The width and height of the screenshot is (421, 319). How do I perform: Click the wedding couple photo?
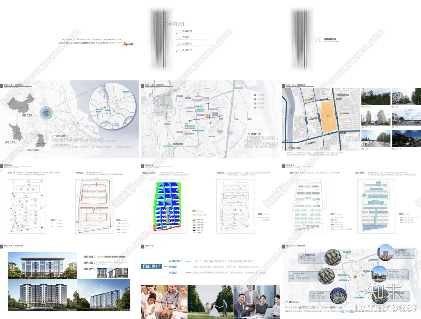pyautogui.click(x=210, y=302)
